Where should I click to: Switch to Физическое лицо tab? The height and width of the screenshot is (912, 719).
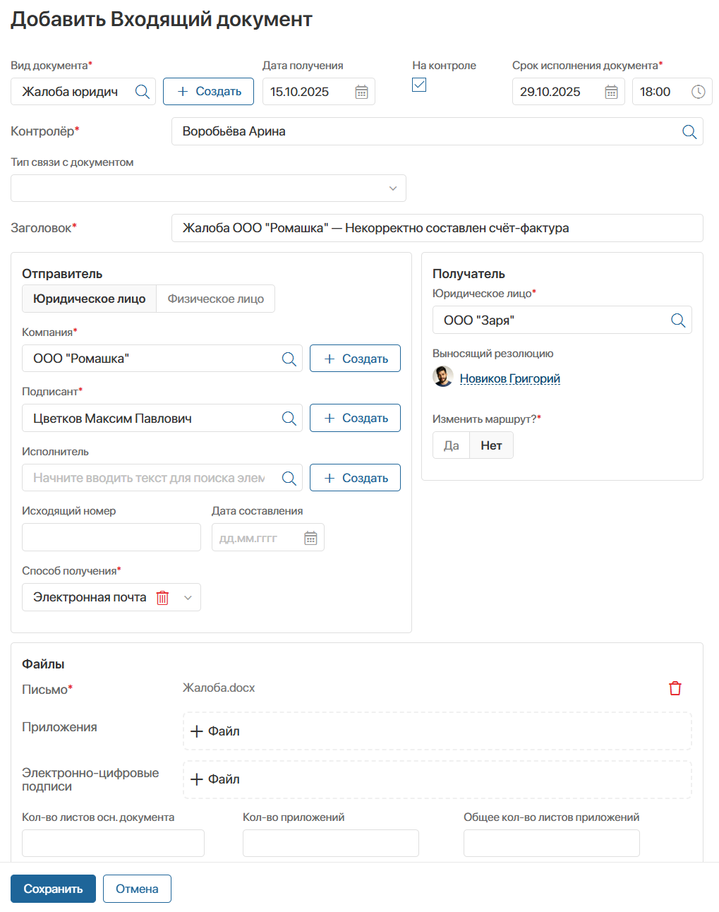pos(215,299)
